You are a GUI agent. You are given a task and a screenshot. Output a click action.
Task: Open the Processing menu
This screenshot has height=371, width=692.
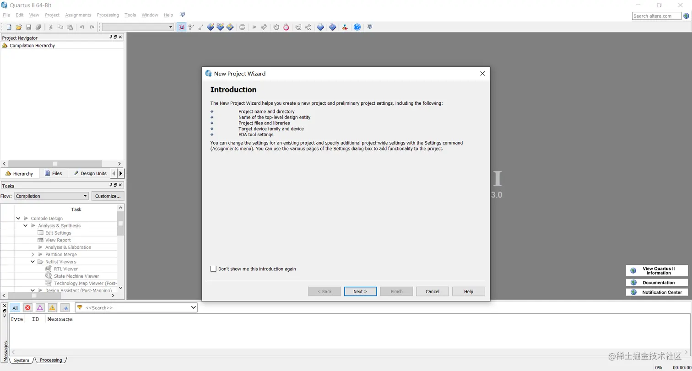[108, 15]
